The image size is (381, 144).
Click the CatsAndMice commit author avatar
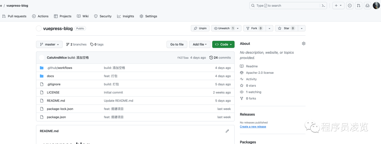pos(42,58)
